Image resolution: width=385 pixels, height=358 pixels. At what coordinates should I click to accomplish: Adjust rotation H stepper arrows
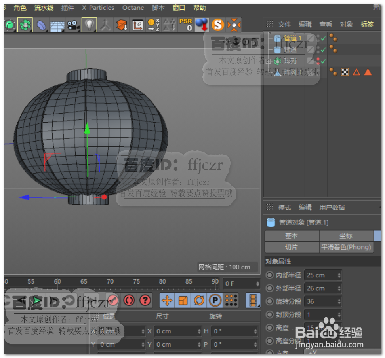coord(255,331)
